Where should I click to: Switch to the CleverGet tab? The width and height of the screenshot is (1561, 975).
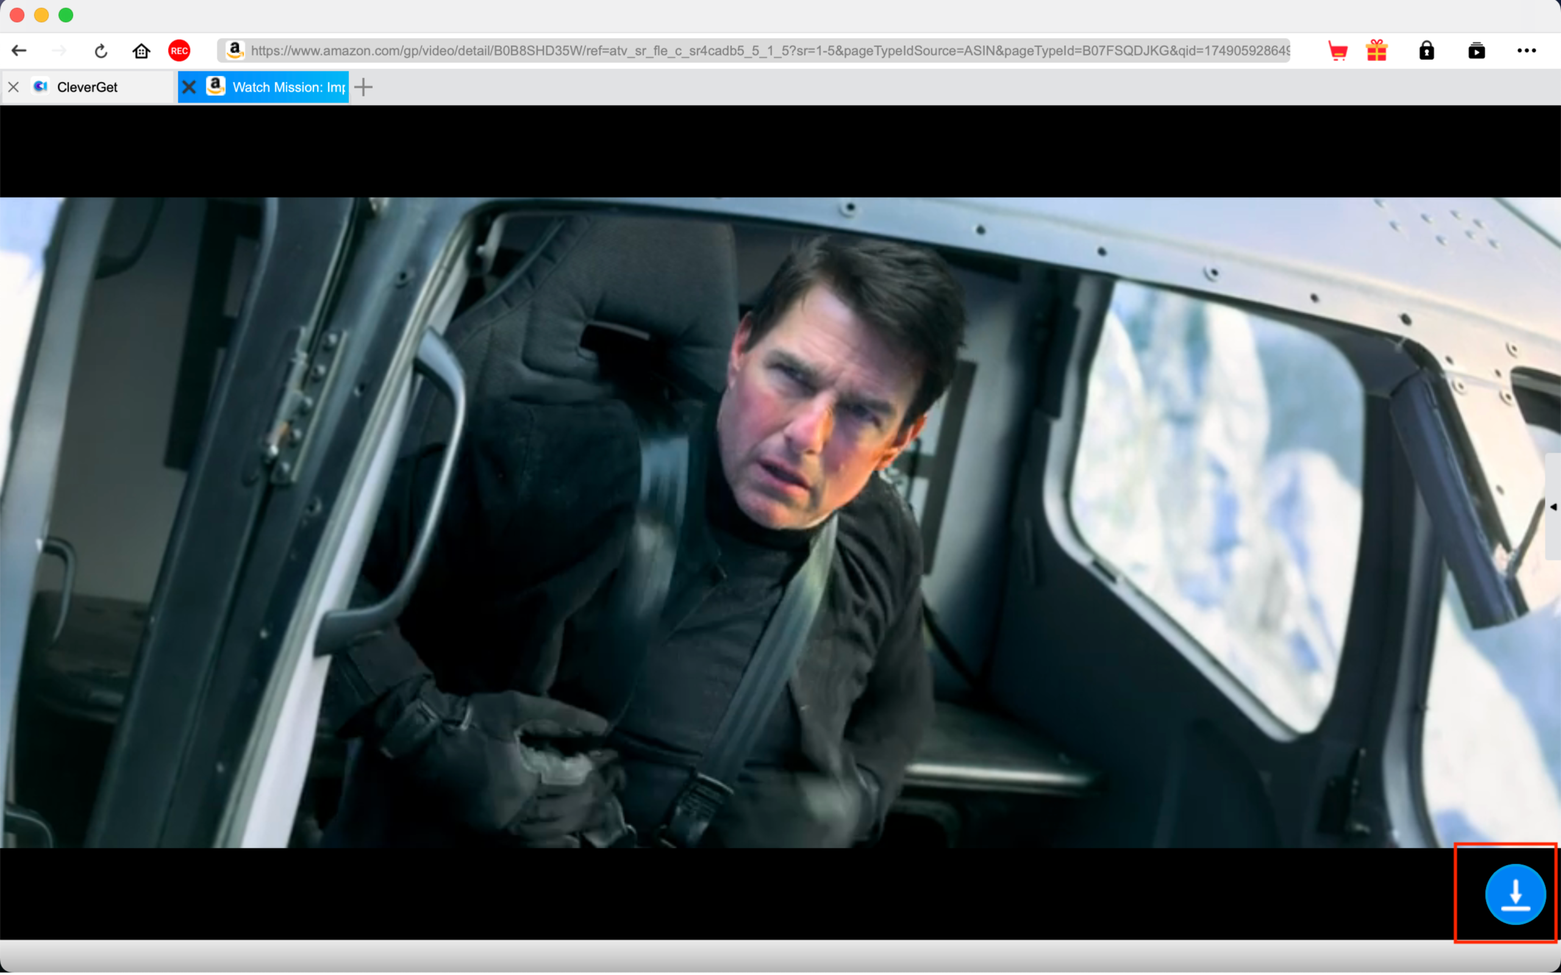pyautogui.click(x=87, y=87)
